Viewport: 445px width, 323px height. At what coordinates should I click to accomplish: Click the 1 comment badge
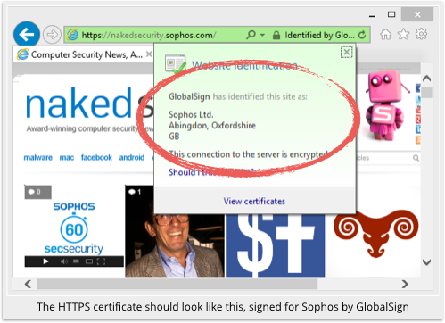pos(135,192)
